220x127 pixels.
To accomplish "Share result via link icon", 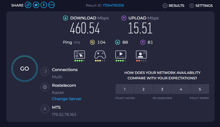I will click(28, 5).
